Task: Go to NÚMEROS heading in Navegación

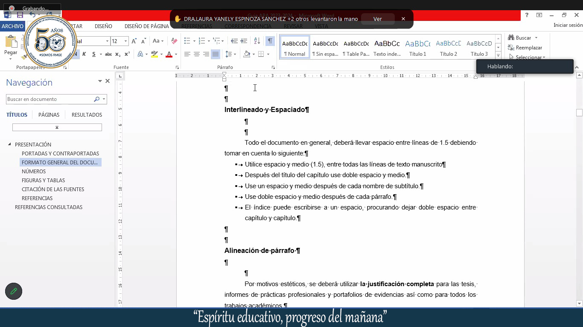Action: [x=34, y=171]
